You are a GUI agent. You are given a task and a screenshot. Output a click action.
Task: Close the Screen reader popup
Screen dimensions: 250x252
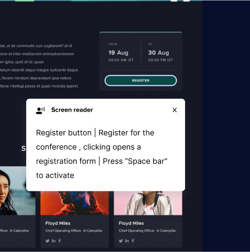coord(175,110)
